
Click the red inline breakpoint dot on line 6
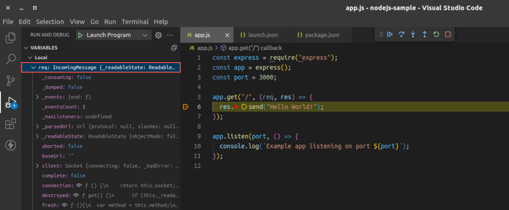click(x=236, y=107)
